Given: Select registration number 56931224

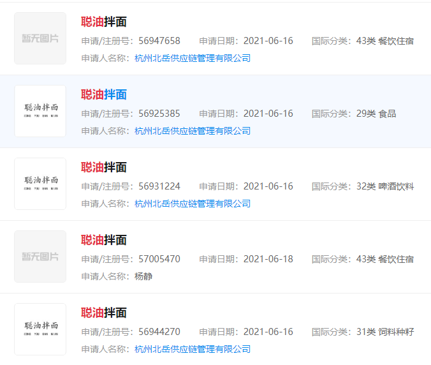Looking at the screenshot, I should [159, 186].
